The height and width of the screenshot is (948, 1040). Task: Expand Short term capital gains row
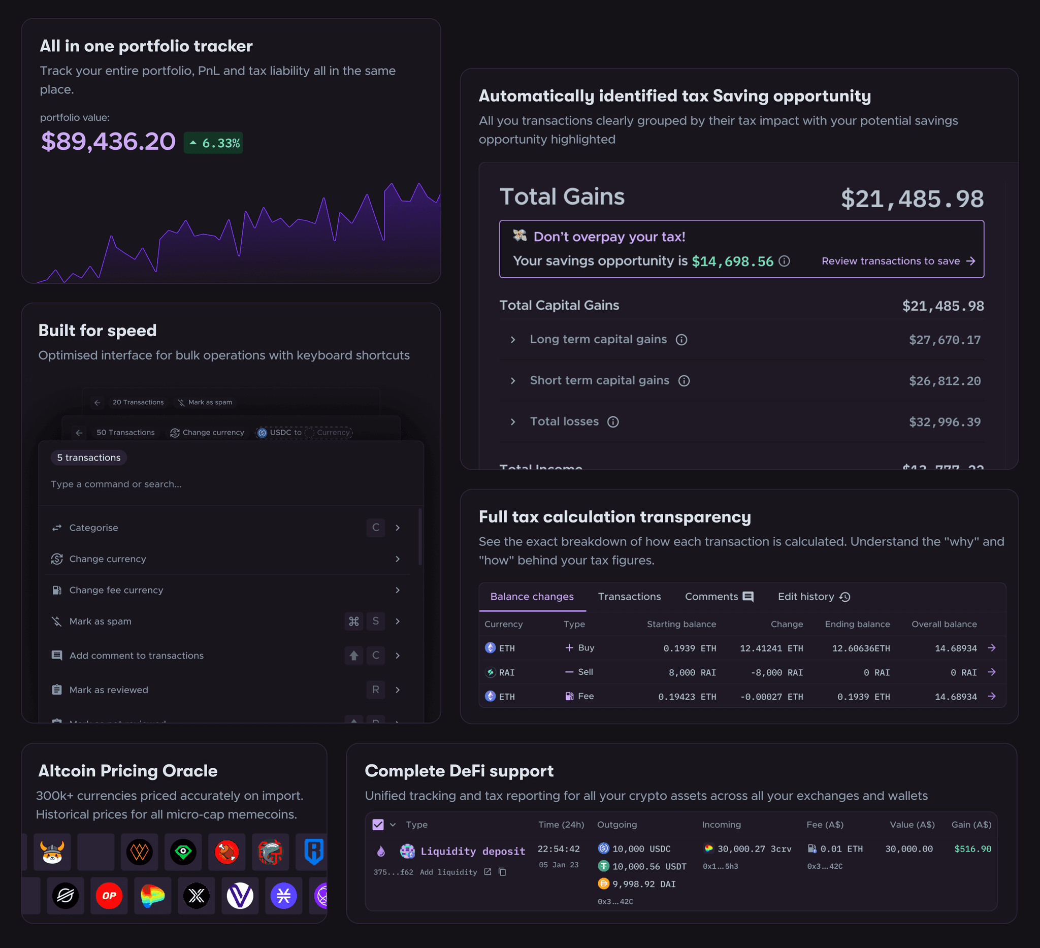(x=513, y=381)
